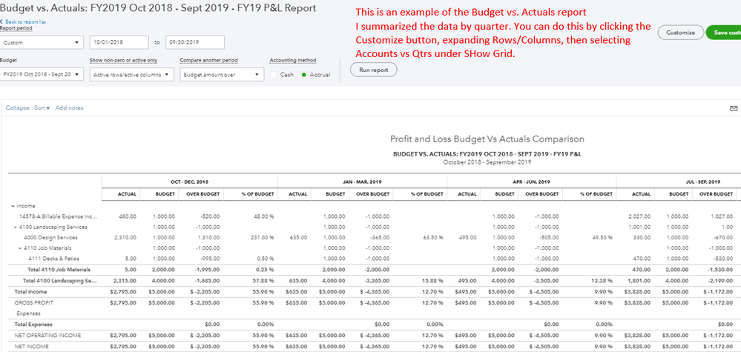Open the Budget selection dropdown

(42, 74)
